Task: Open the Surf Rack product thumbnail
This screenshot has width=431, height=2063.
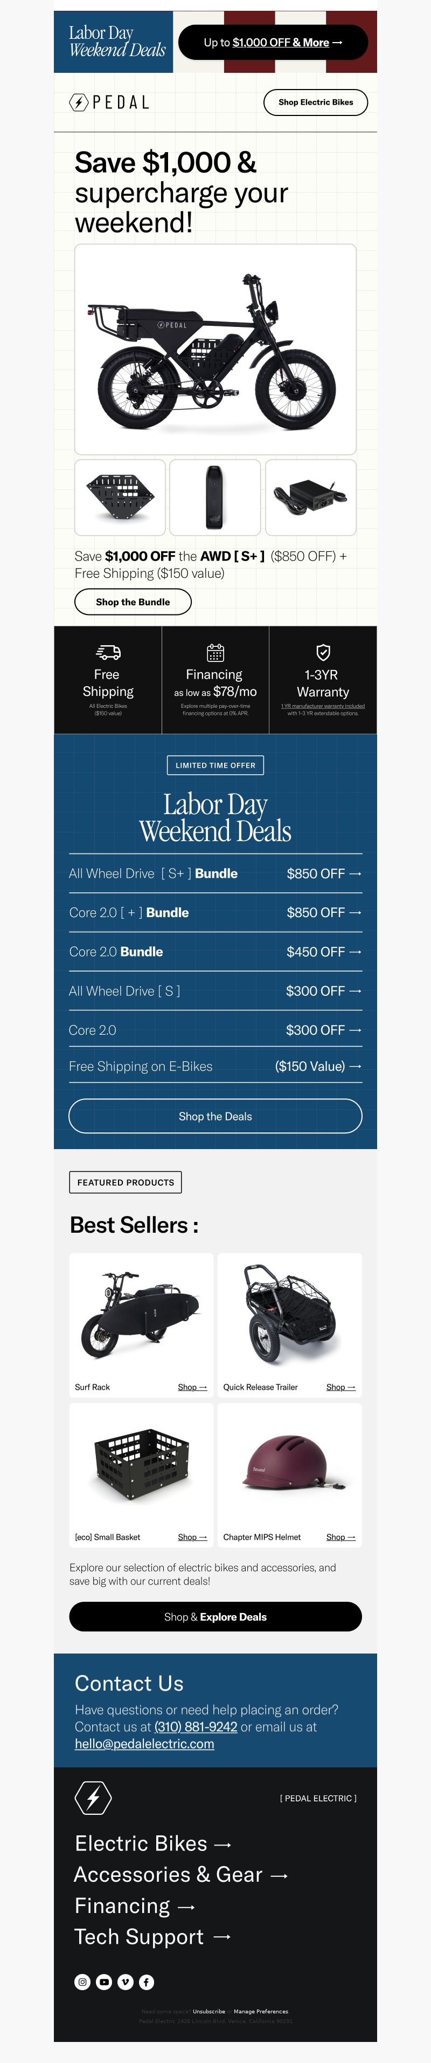Action: point(142,1314)
